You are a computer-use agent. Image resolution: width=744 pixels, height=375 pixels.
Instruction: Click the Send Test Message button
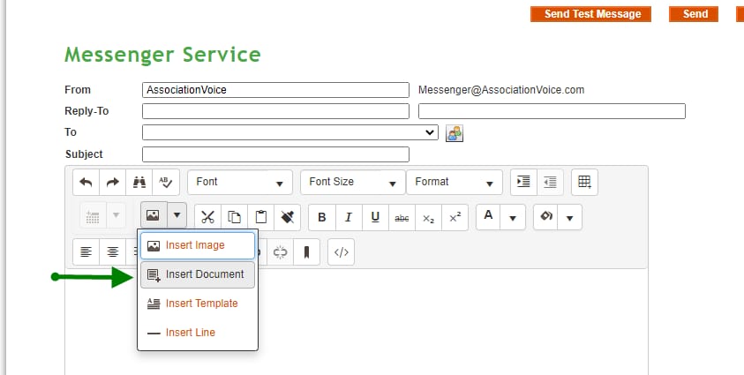point(590,14)
